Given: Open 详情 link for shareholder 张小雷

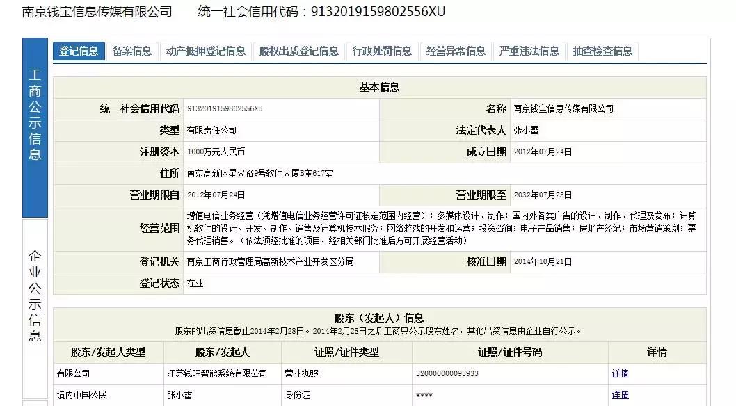Looking at the screenshot, I should click(619, 396).
